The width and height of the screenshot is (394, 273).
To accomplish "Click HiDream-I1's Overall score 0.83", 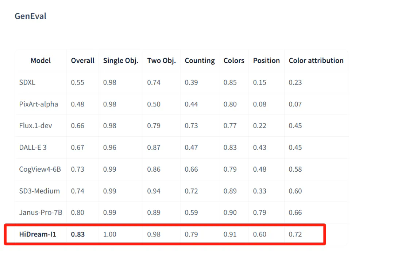I will pyautogui.click(x=78, y=234).
